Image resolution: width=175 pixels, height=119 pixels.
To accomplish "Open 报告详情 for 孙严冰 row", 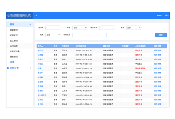I will pyautogui.click(x=157, y=50).
